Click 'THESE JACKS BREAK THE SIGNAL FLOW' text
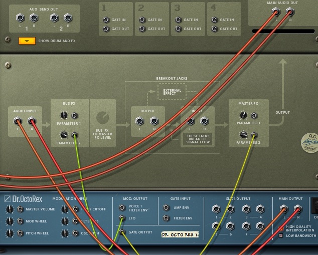This screenshot has width=318, height=255. pos(198,139)
